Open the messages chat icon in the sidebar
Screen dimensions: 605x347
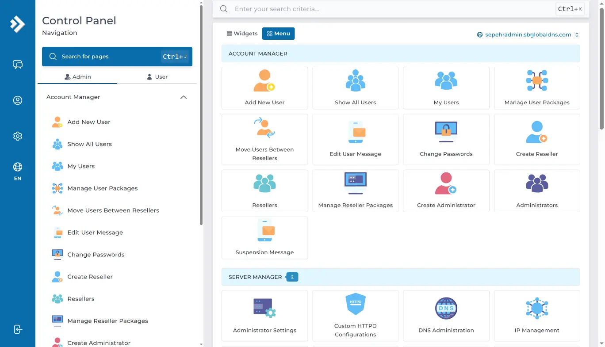click(x=18, y=65)
